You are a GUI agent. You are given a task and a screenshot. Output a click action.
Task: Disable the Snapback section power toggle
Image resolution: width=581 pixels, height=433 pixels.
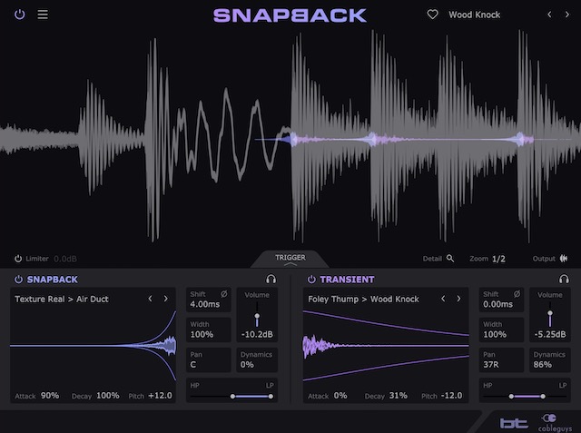(18, 280)
